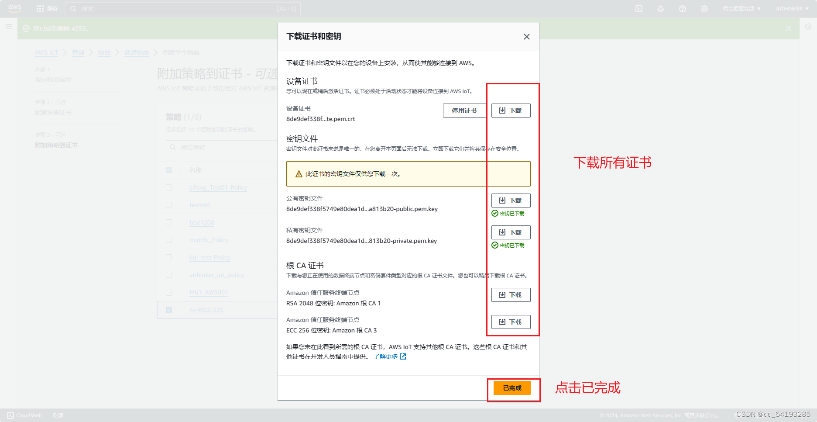Check the mqttfx_Policy checkbox
Viewport: 817px width, 422px height.
[x=169, y=240]
